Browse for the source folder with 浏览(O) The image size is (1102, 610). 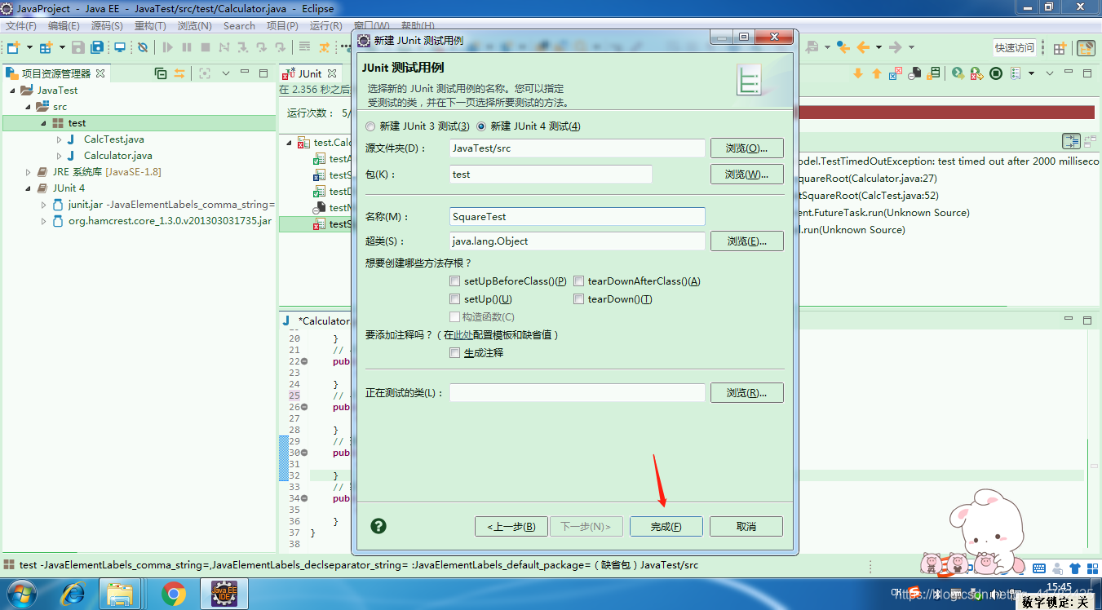coord(746,148)
